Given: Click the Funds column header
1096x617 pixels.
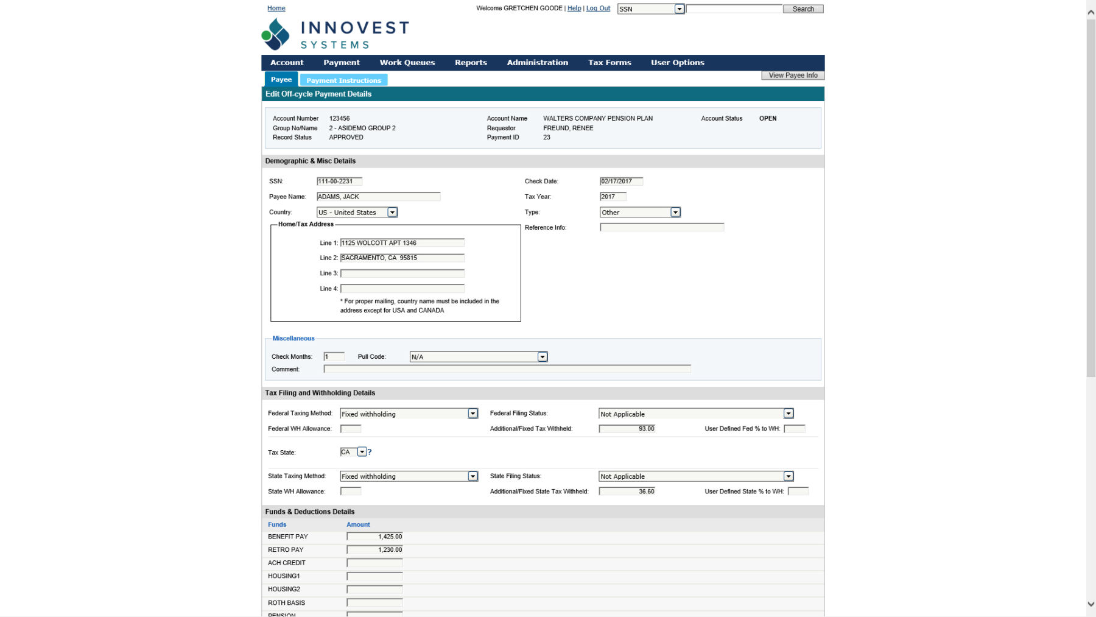Looking at the screenshot, I should click(277, 524).
